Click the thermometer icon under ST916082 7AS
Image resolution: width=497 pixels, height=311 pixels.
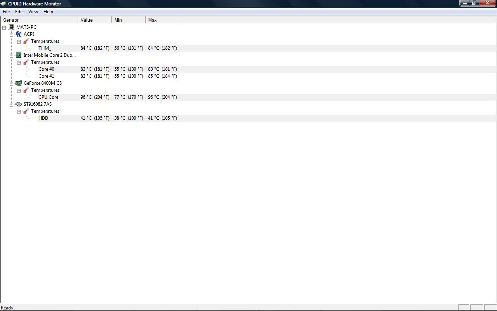[26, 111]
